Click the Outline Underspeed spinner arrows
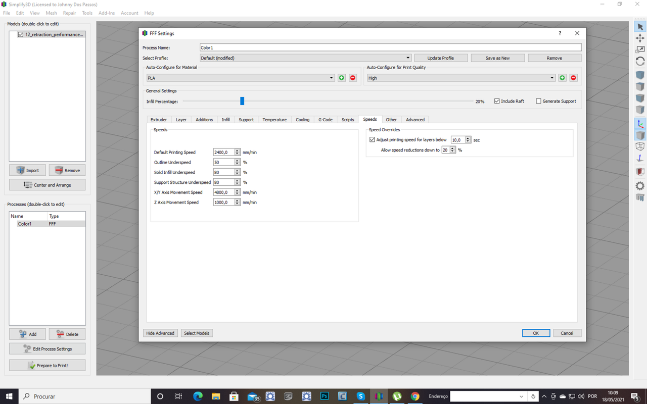647x404 pixels. point(238,162)
